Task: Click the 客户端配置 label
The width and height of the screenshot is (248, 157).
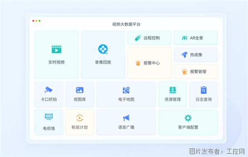Action: 188,127
